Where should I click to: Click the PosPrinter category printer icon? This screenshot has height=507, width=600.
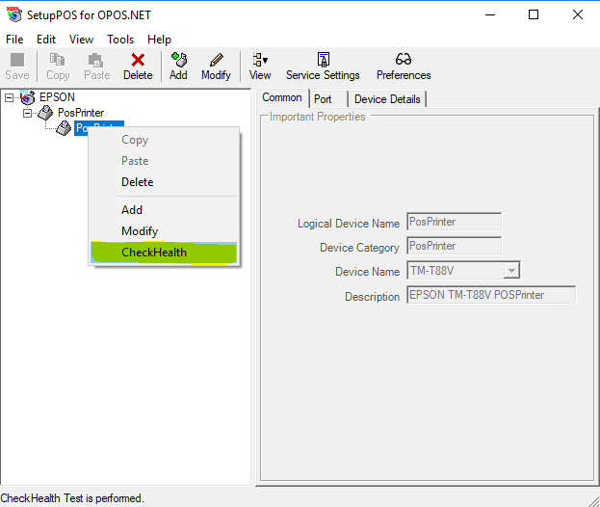click(x=45, y=113)
